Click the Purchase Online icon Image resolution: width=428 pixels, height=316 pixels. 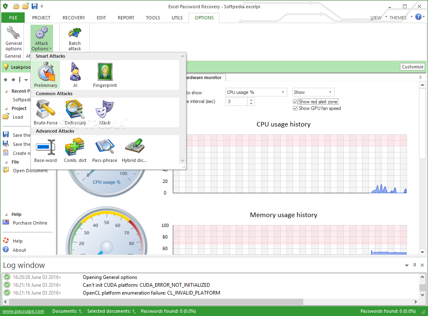coord(6,222)
